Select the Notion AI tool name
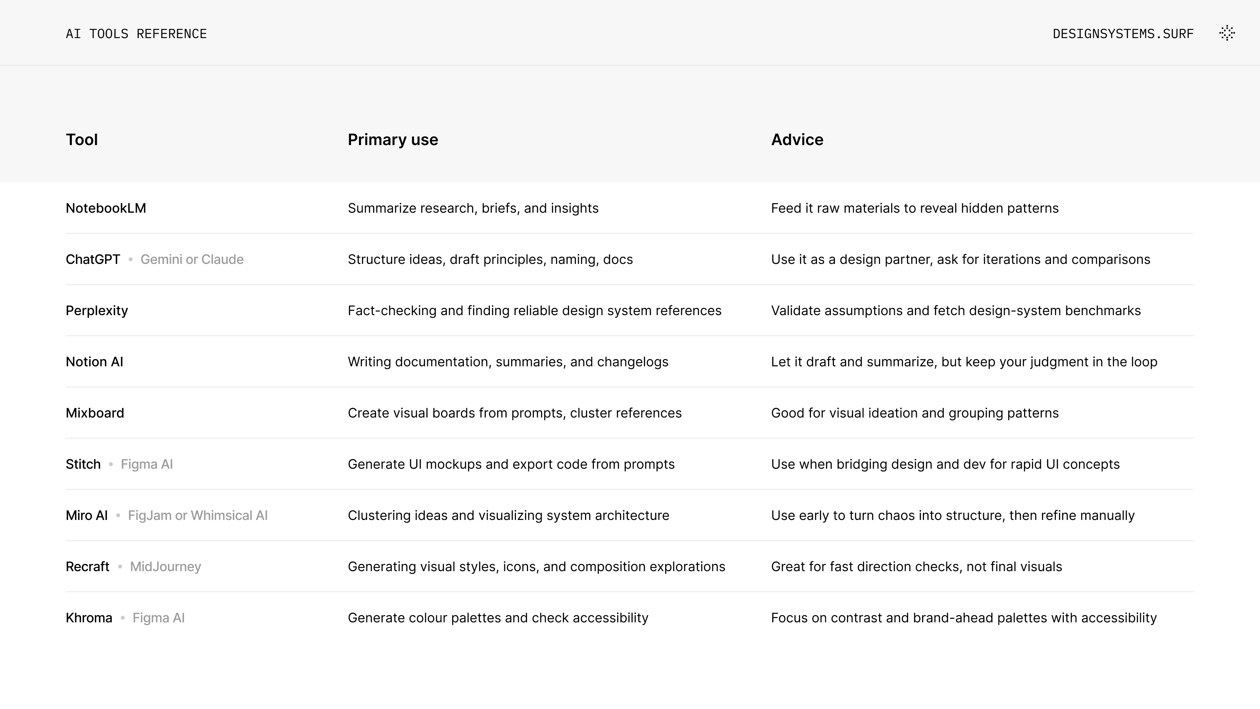The height and width of the screenshot is (709, 1260). (x=94, y=362)
